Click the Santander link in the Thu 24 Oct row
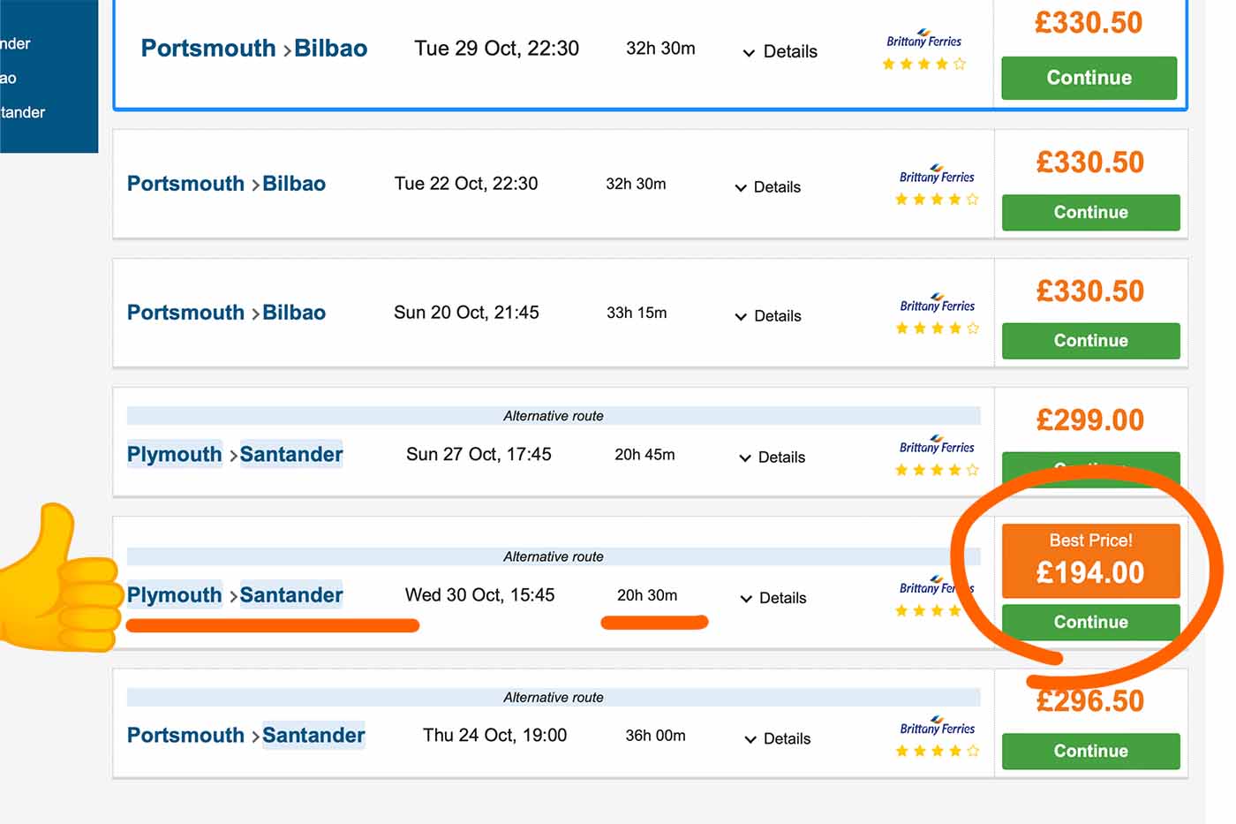1236x824 pixels. pyautogui.click(x=313, y=735)
